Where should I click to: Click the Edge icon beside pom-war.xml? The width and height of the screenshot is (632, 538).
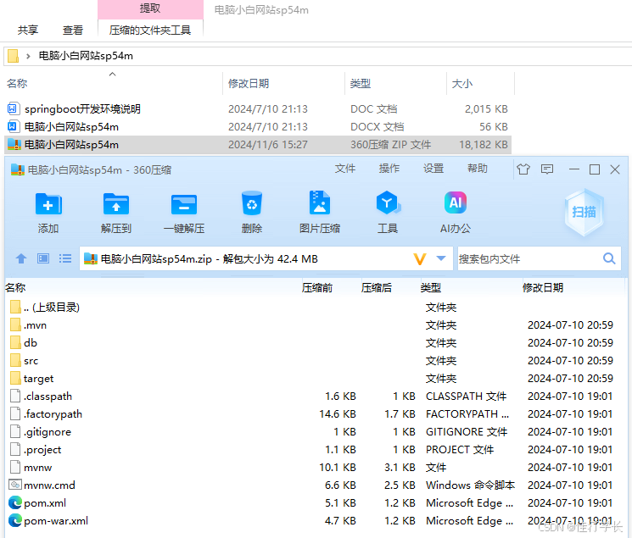pos(15,521)
